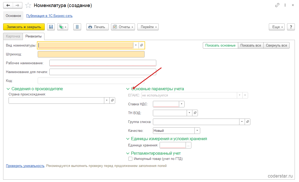The height and width of the screenshot is (182, 299).
Task: Expand the Группа списка dropdown
Action: pos(242,122)
